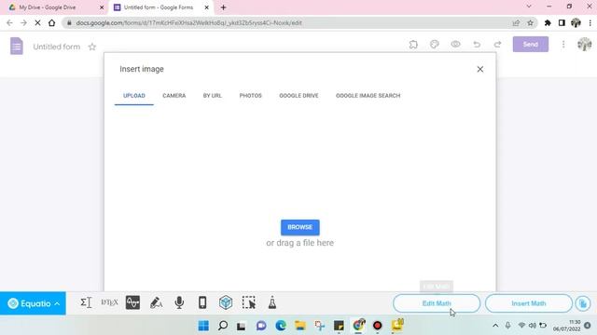Open the LaTeX editor in Equatio
This screenshot has width=597, height=335.
point(109,302)
